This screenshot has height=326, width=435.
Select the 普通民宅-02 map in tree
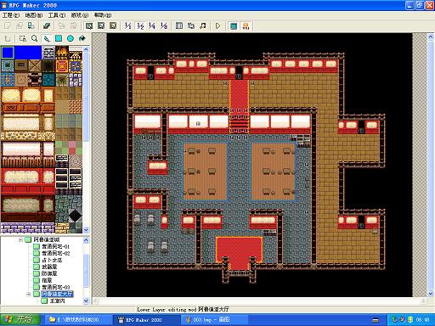(x=55, y=253)
